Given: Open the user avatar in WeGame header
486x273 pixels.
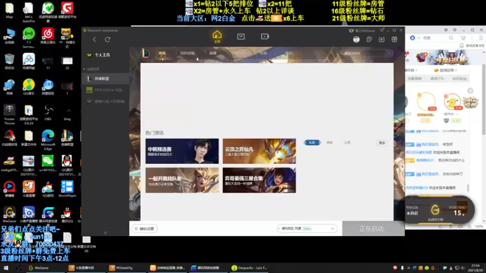Looking at the screenshot, I should [x=356, y=39].
